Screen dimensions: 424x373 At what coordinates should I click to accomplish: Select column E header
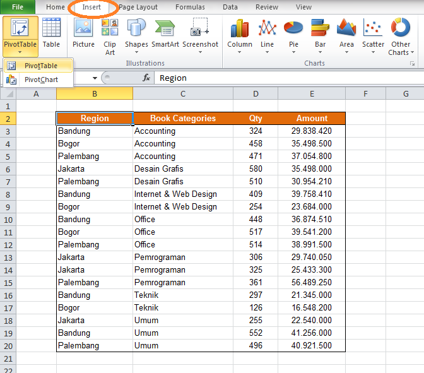312,93
